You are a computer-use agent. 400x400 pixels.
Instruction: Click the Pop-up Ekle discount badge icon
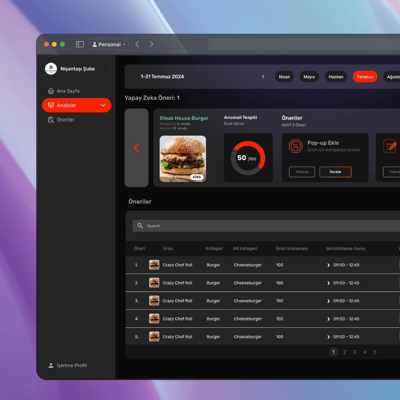[x=296, y=146]
